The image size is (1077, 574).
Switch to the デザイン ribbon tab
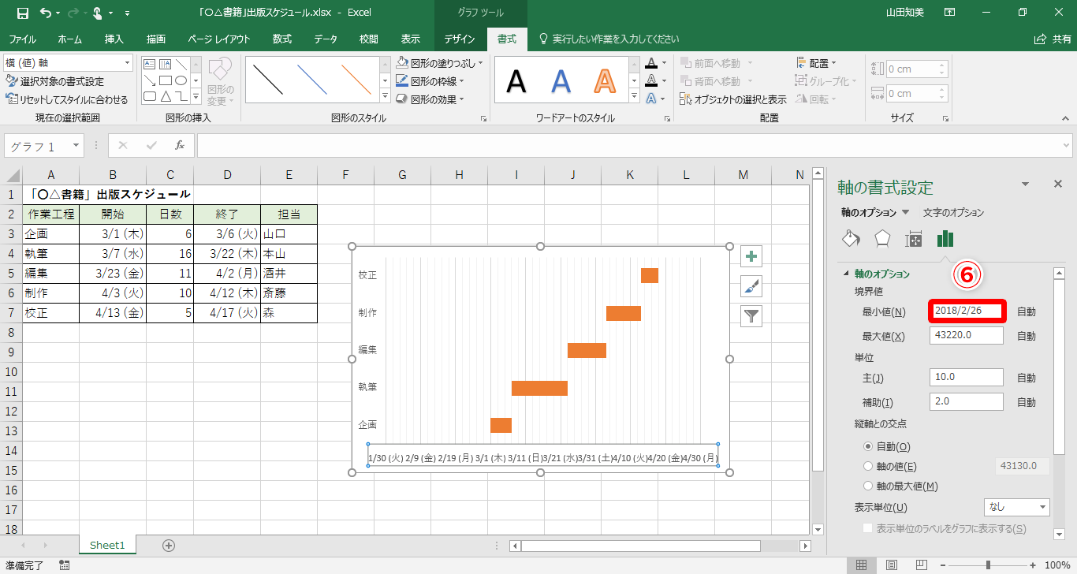(x=459, y=39)
